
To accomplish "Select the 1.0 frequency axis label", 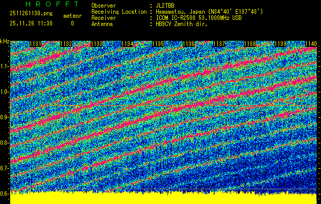I will 5,92.
